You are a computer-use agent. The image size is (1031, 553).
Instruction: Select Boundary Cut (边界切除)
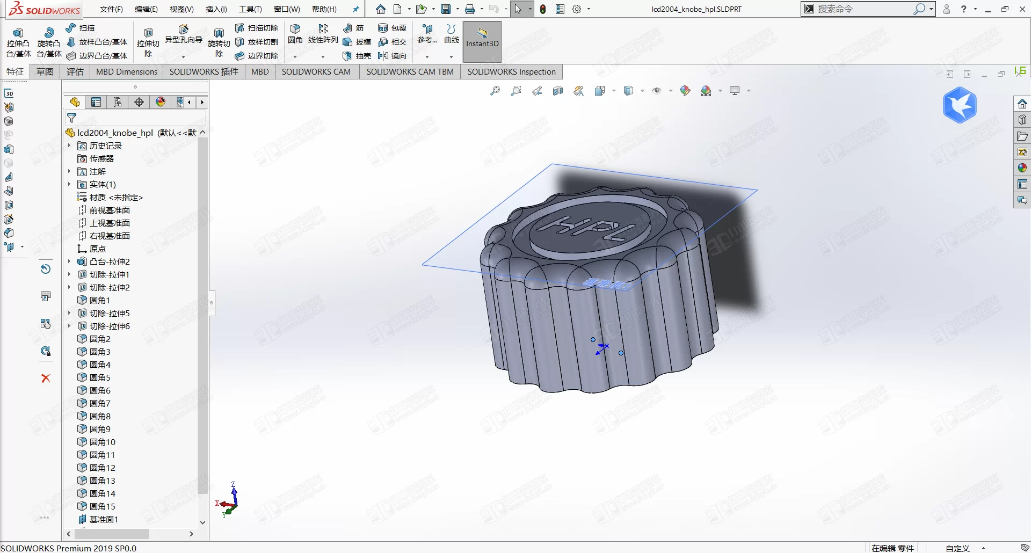click(257, 56)
